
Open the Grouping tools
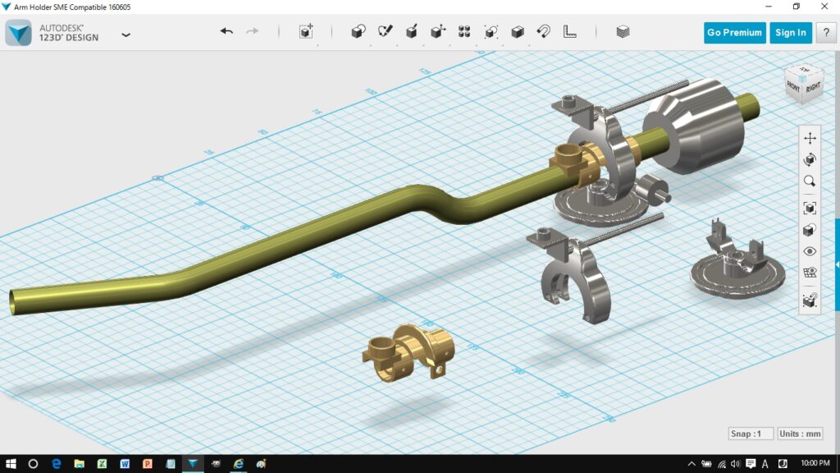(x=491, y=32)
